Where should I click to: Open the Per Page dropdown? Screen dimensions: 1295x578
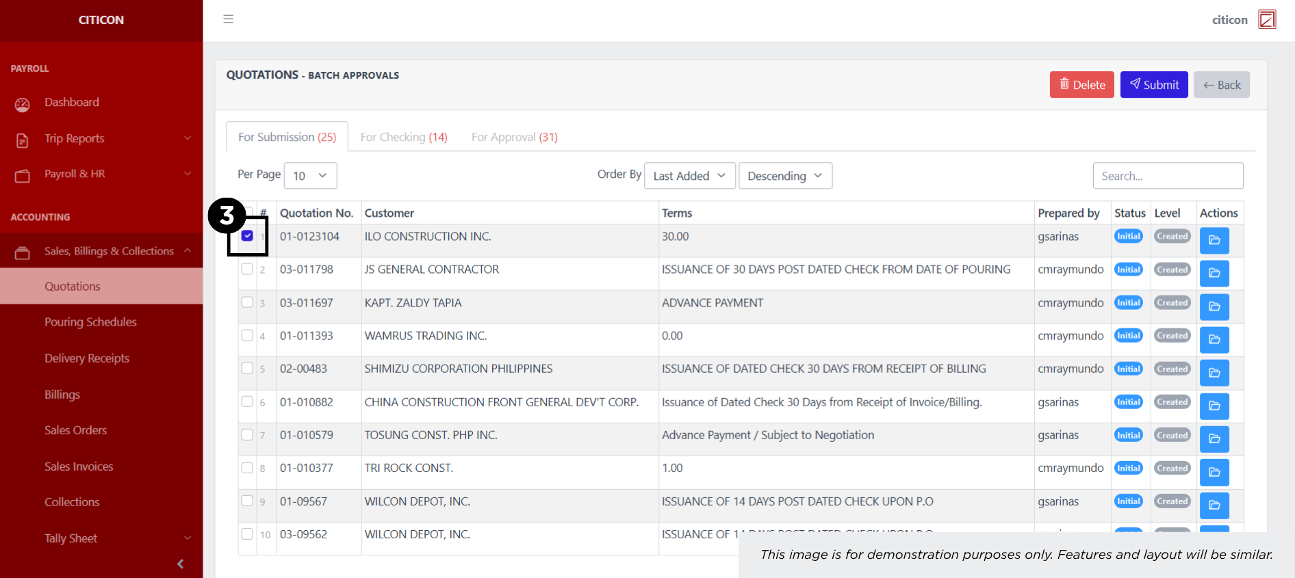(310, 176)
